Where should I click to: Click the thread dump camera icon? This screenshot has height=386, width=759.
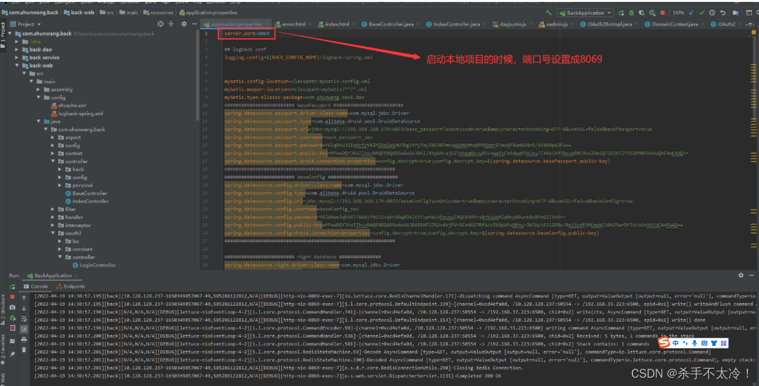12,308
